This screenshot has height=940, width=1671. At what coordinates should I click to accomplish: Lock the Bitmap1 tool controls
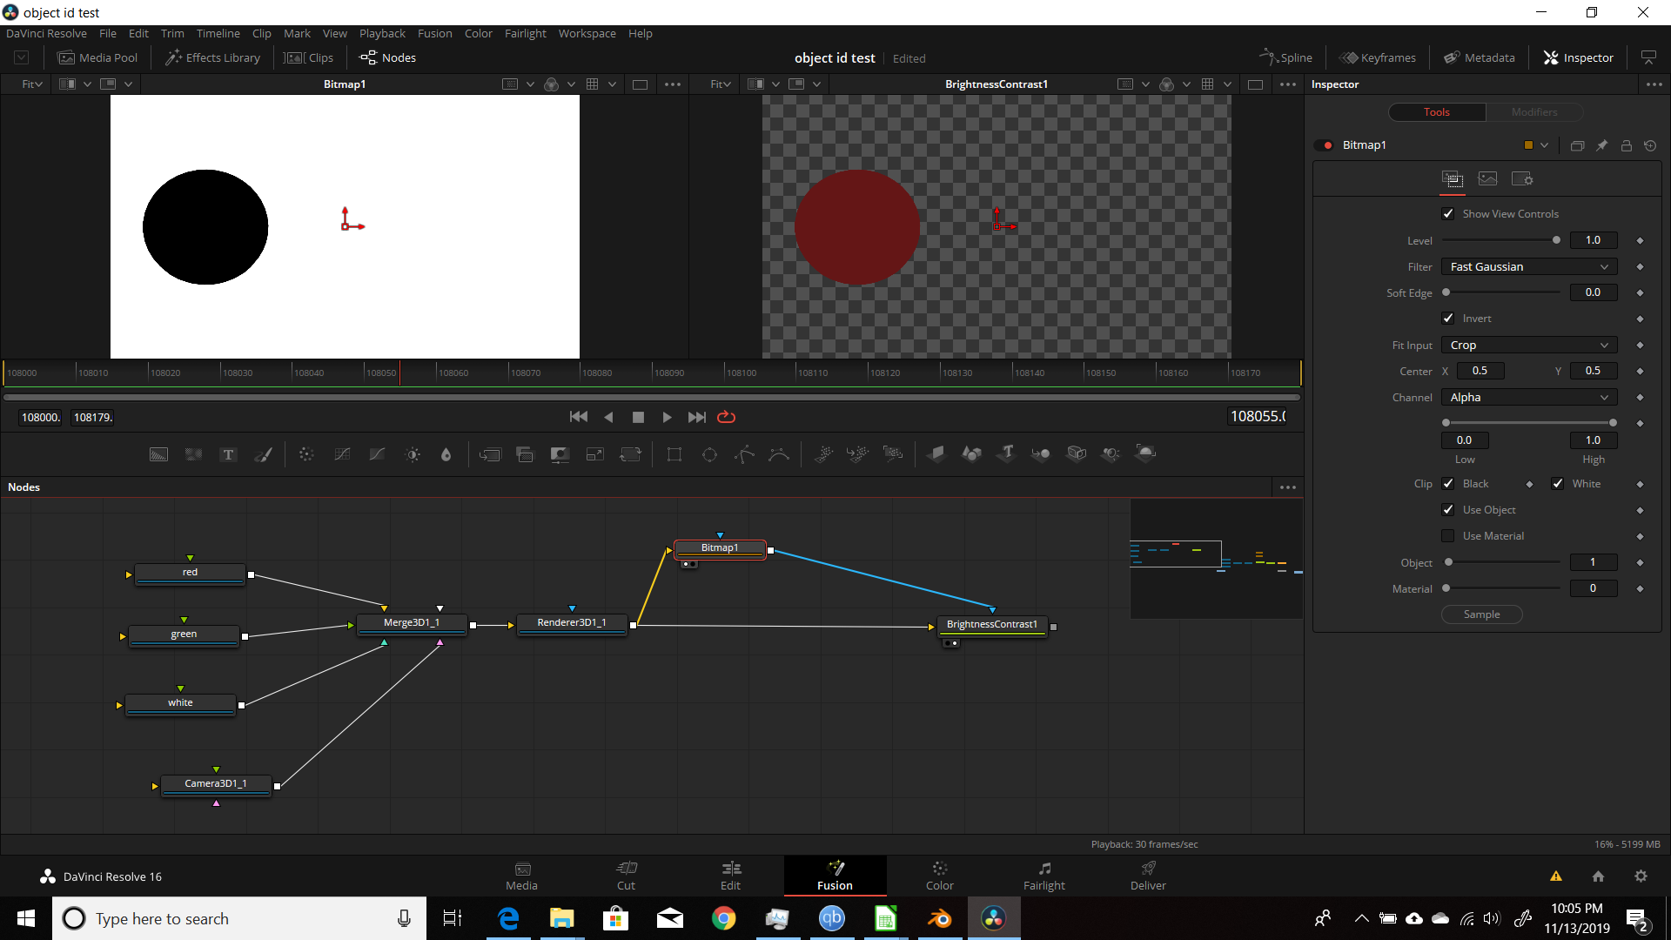[1626, 145]
